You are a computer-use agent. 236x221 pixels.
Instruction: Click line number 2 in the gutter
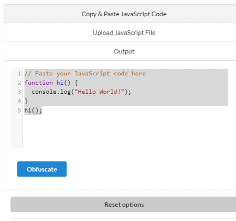pos(19,83)
